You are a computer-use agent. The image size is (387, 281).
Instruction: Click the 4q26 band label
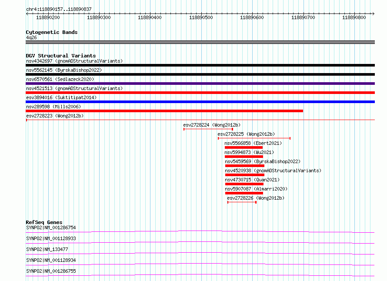[x=31, y=37]
